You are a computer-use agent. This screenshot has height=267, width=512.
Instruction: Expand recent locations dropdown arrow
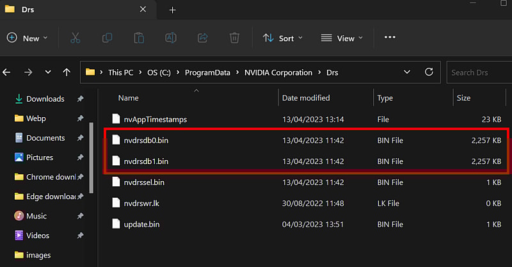(x=47, y=72)
